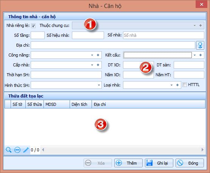This screenshot has height=173, width=210.
Task: Click the plus icon next to Cấp nhà
Action: tap(98, 65)
